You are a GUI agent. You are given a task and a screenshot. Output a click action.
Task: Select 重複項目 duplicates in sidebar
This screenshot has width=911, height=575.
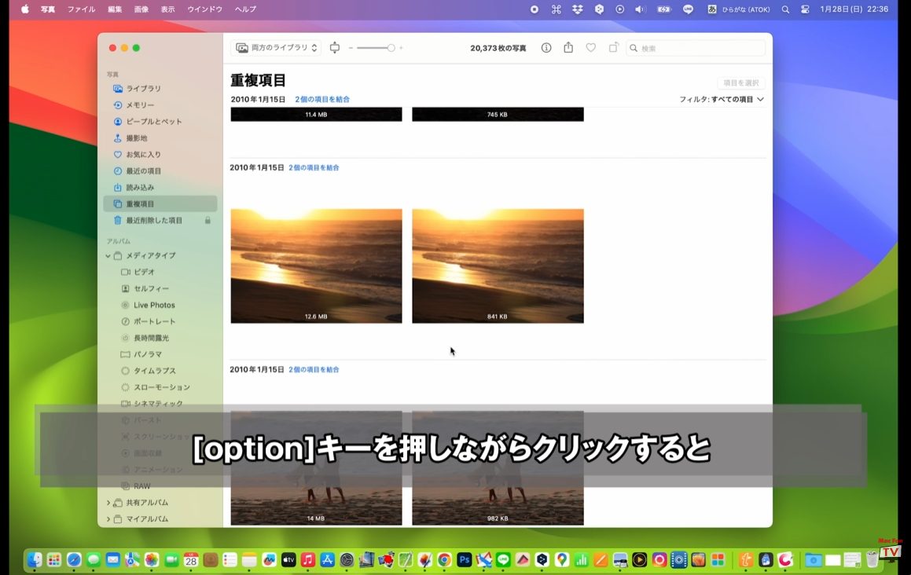pyautogui.click(x=160, y=204)
